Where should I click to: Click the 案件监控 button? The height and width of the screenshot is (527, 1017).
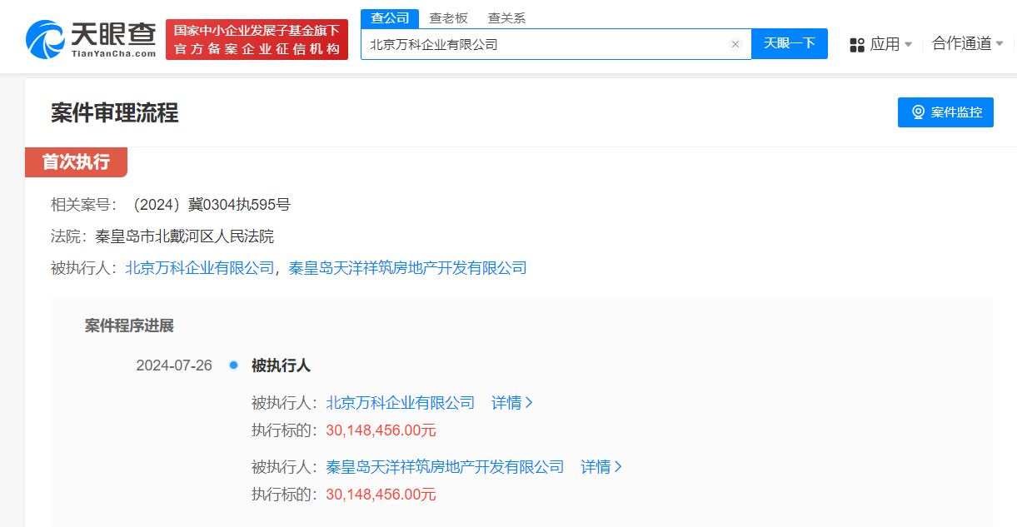[x=945, y=112]
